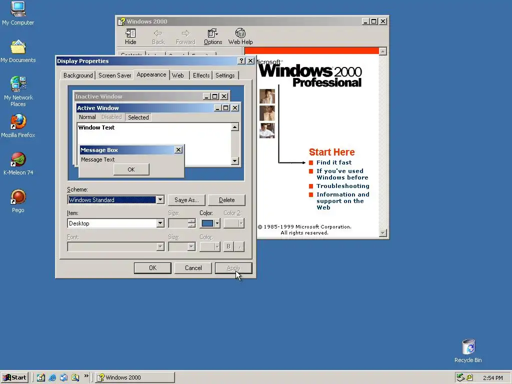The image size is (512, 384).
Task: Click preview scrollbar up arrow
Action: tap(235, 127)
